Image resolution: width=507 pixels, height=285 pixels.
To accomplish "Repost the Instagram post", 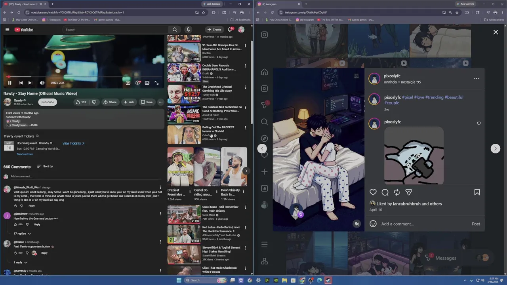I will click(397, 192).
